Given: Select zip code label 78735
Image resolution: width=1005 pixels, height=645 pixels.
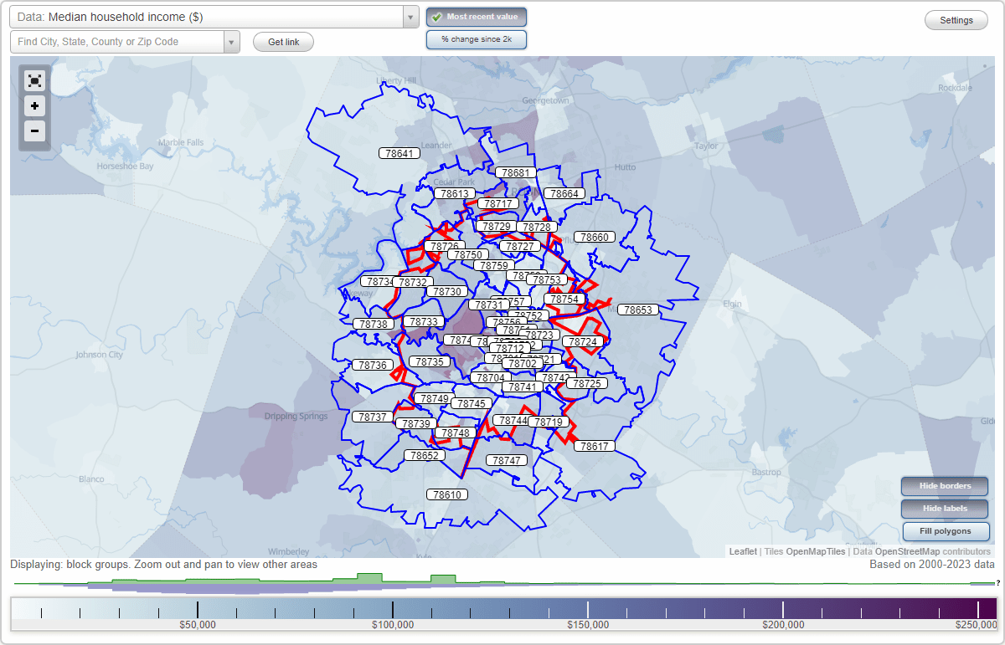Looking at the screenshot, I should [430, 361].
